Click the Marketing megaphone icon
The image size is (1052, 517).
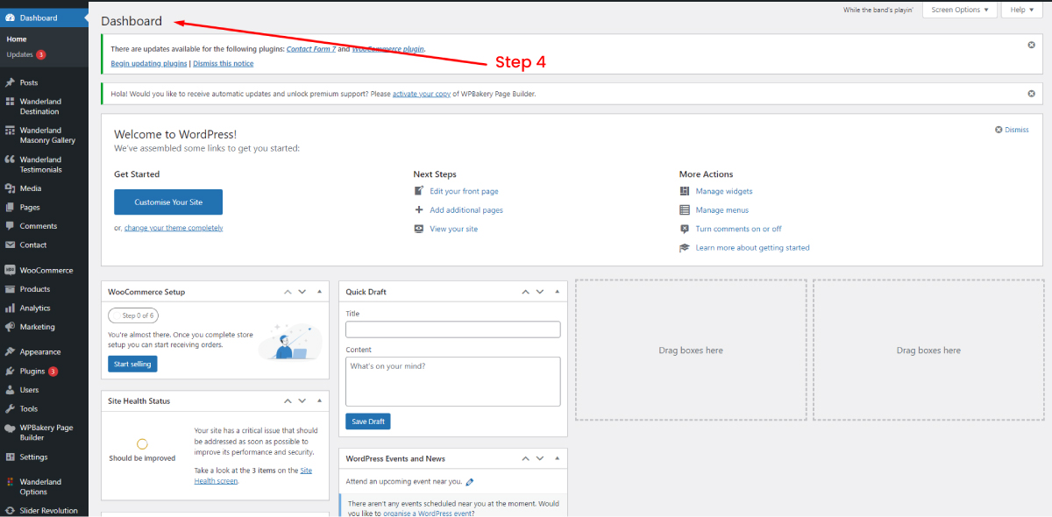point(11,327)
